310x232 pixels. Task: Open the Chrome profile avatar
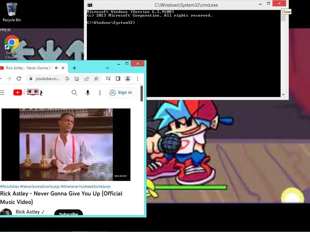point(128,79)
